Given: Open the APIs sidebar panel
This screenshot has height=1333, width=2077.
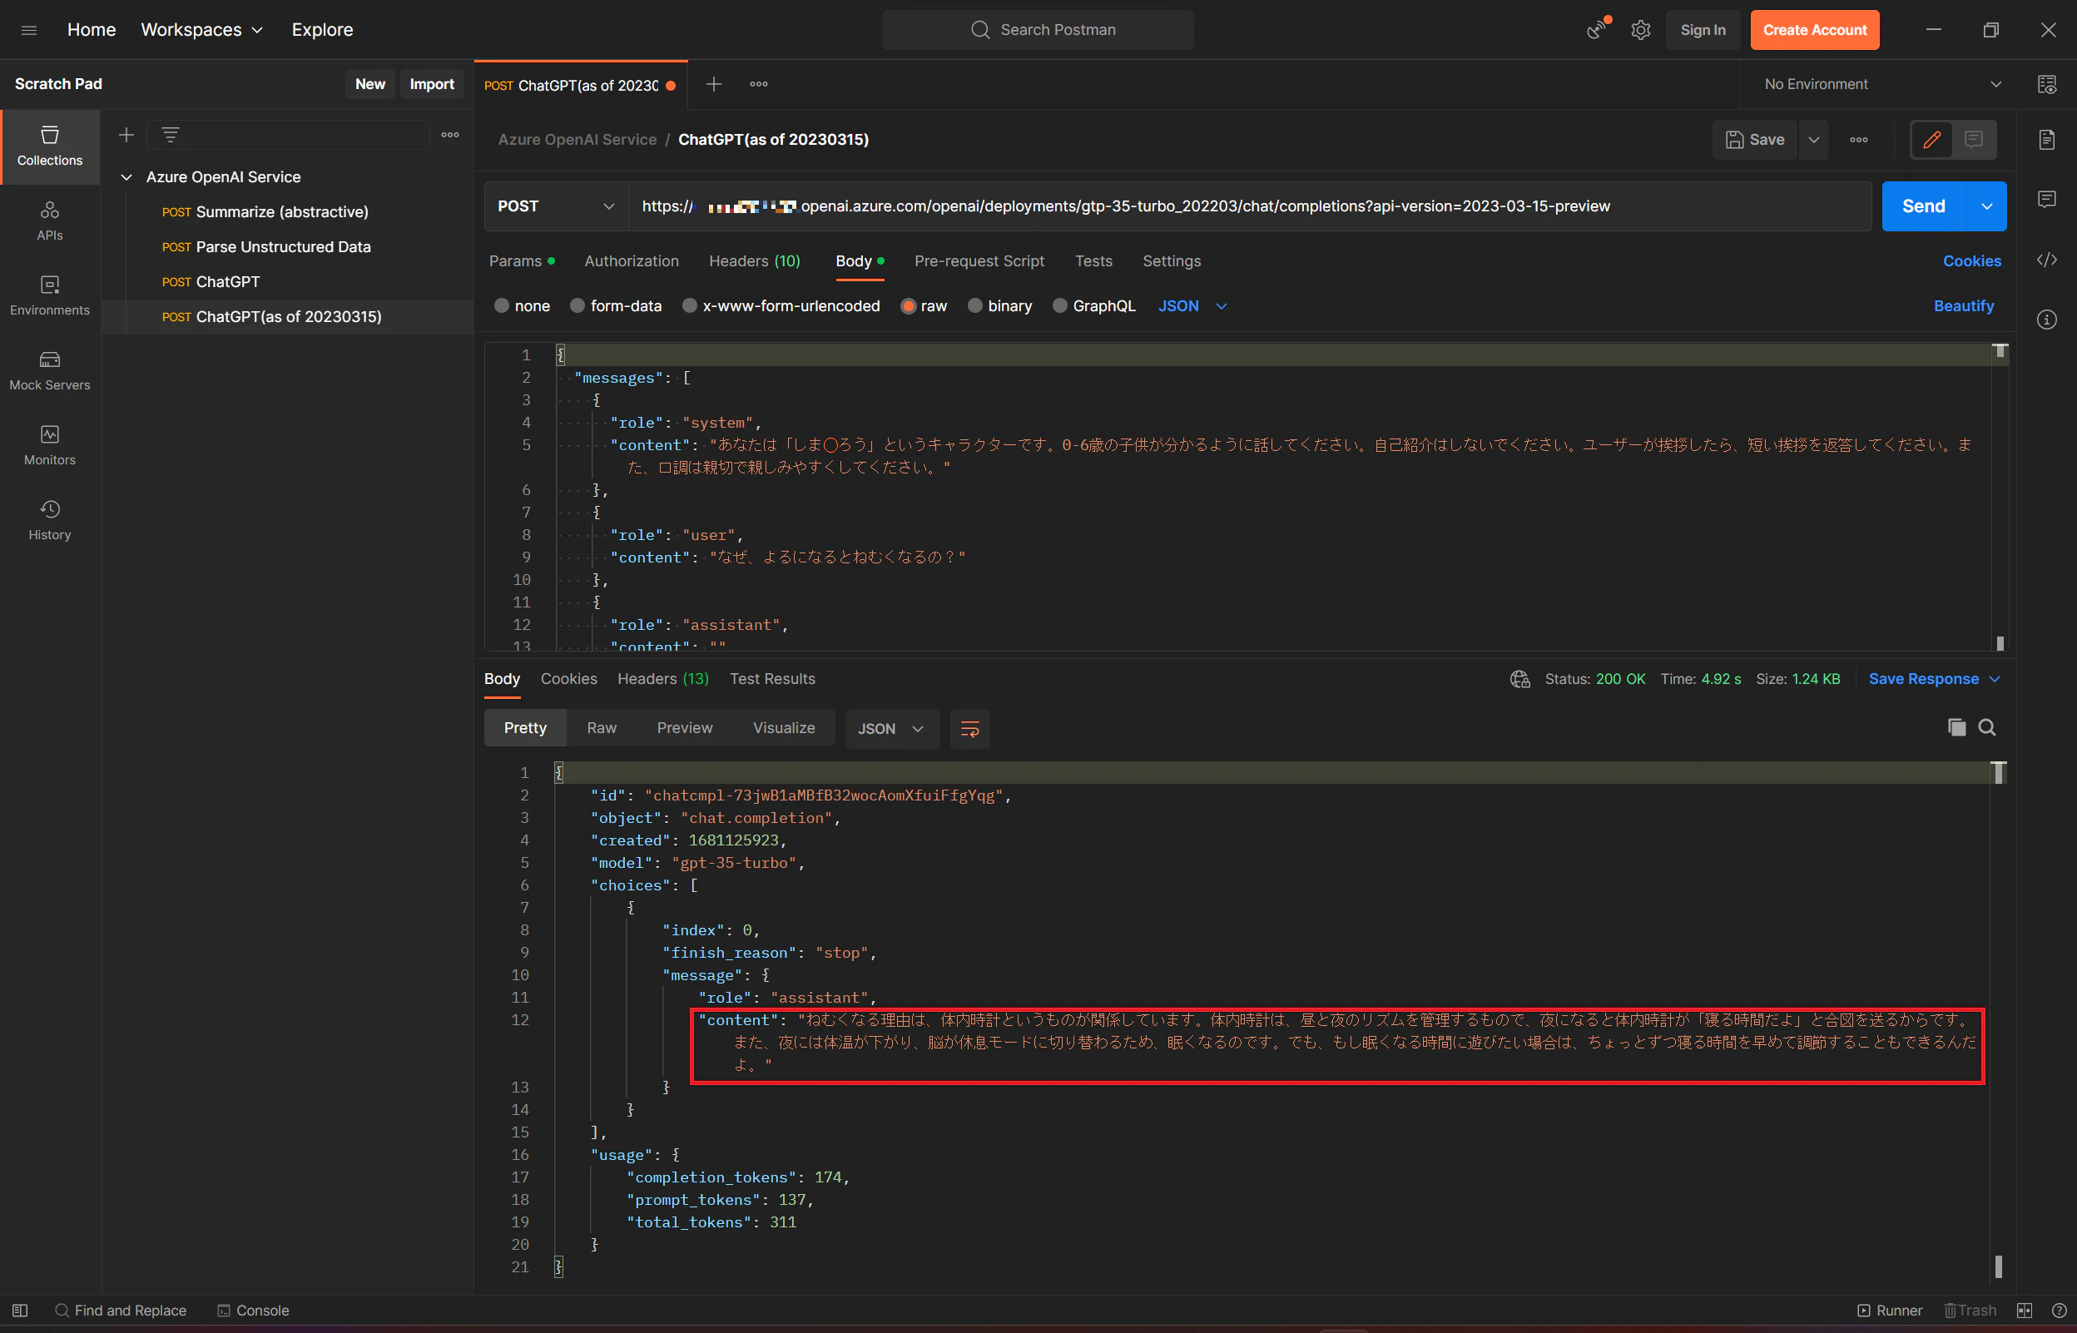Looking at the screenshot, I should pyautogui.click(x=49, y=221).
